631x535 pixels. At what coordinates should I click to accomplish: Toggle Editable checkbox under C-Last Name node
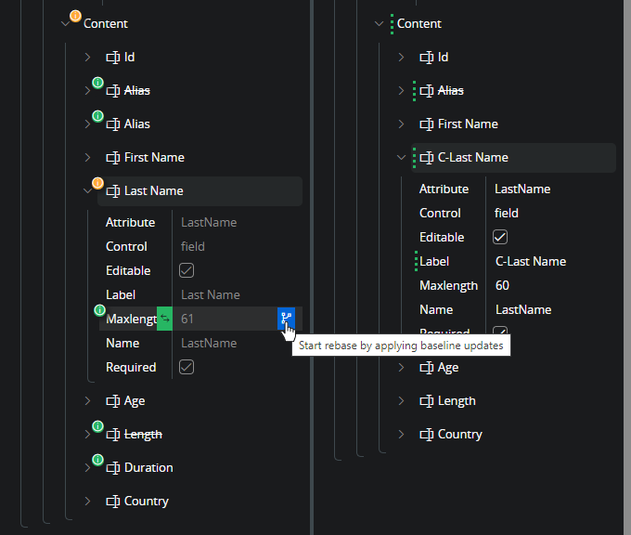[x=500, y=237]
